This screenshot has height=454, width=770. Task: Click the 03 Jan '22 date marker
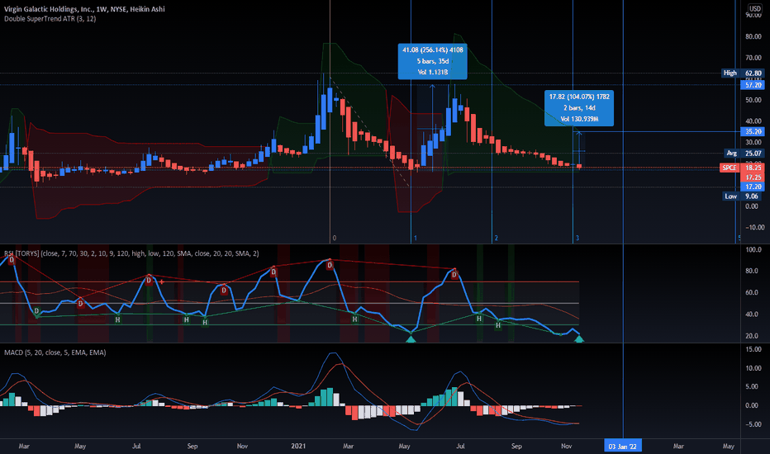[622, 446]
